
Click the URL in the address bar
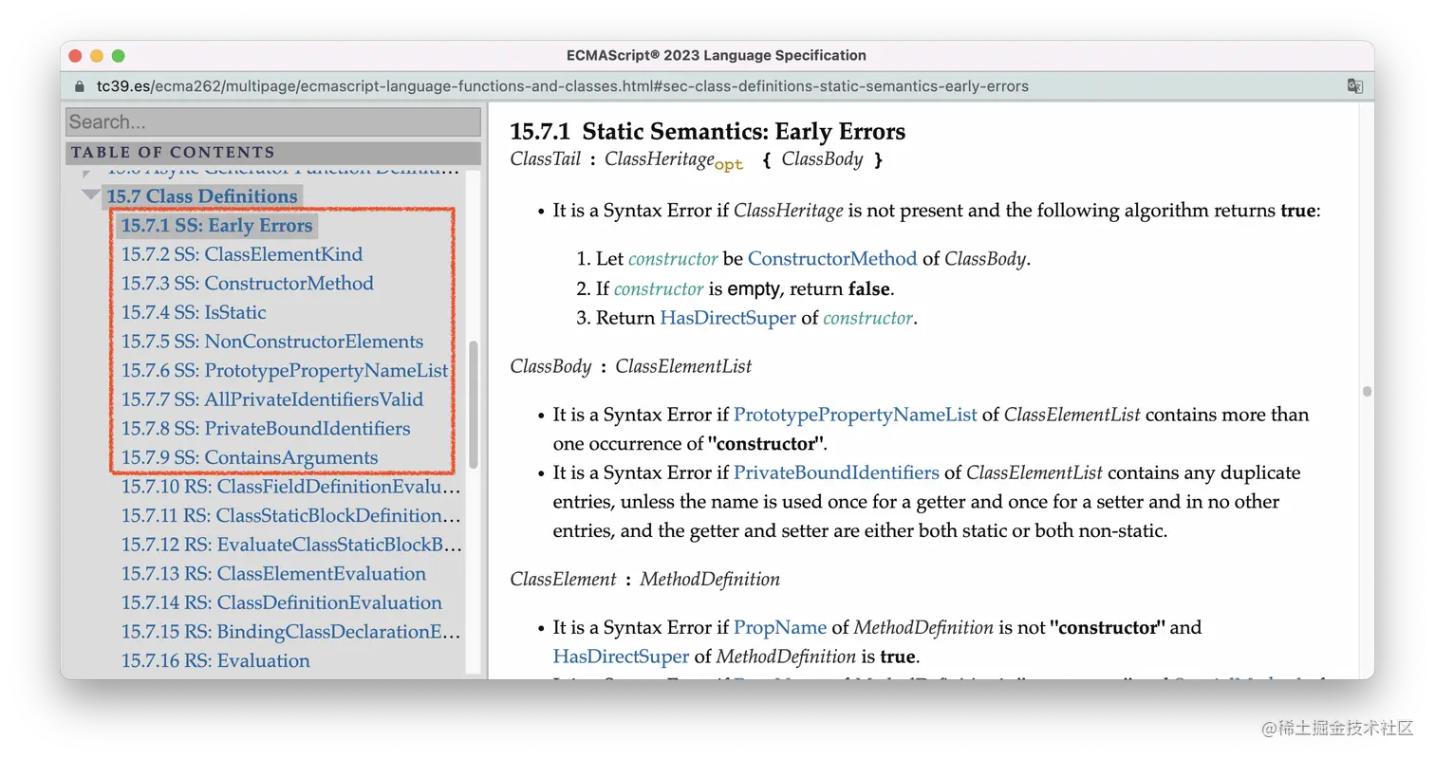click(562, 86)
